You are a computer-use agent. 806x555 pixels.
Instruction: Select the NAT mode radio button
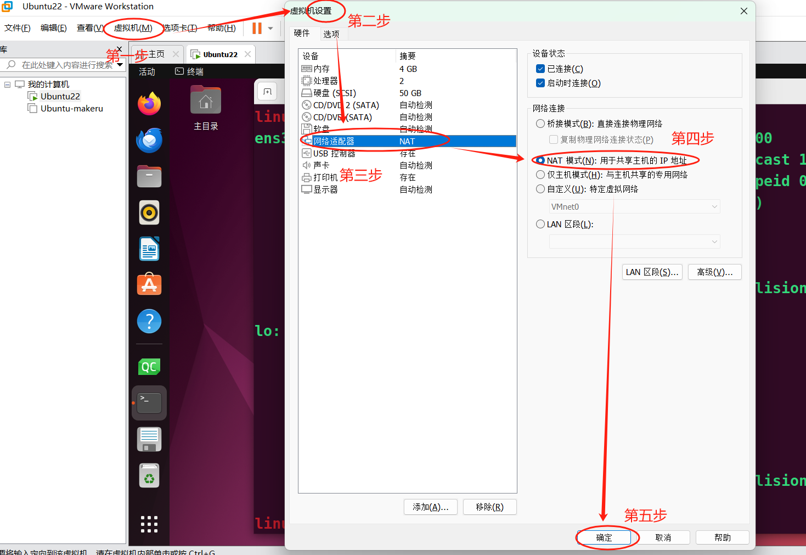coord(540,160)
